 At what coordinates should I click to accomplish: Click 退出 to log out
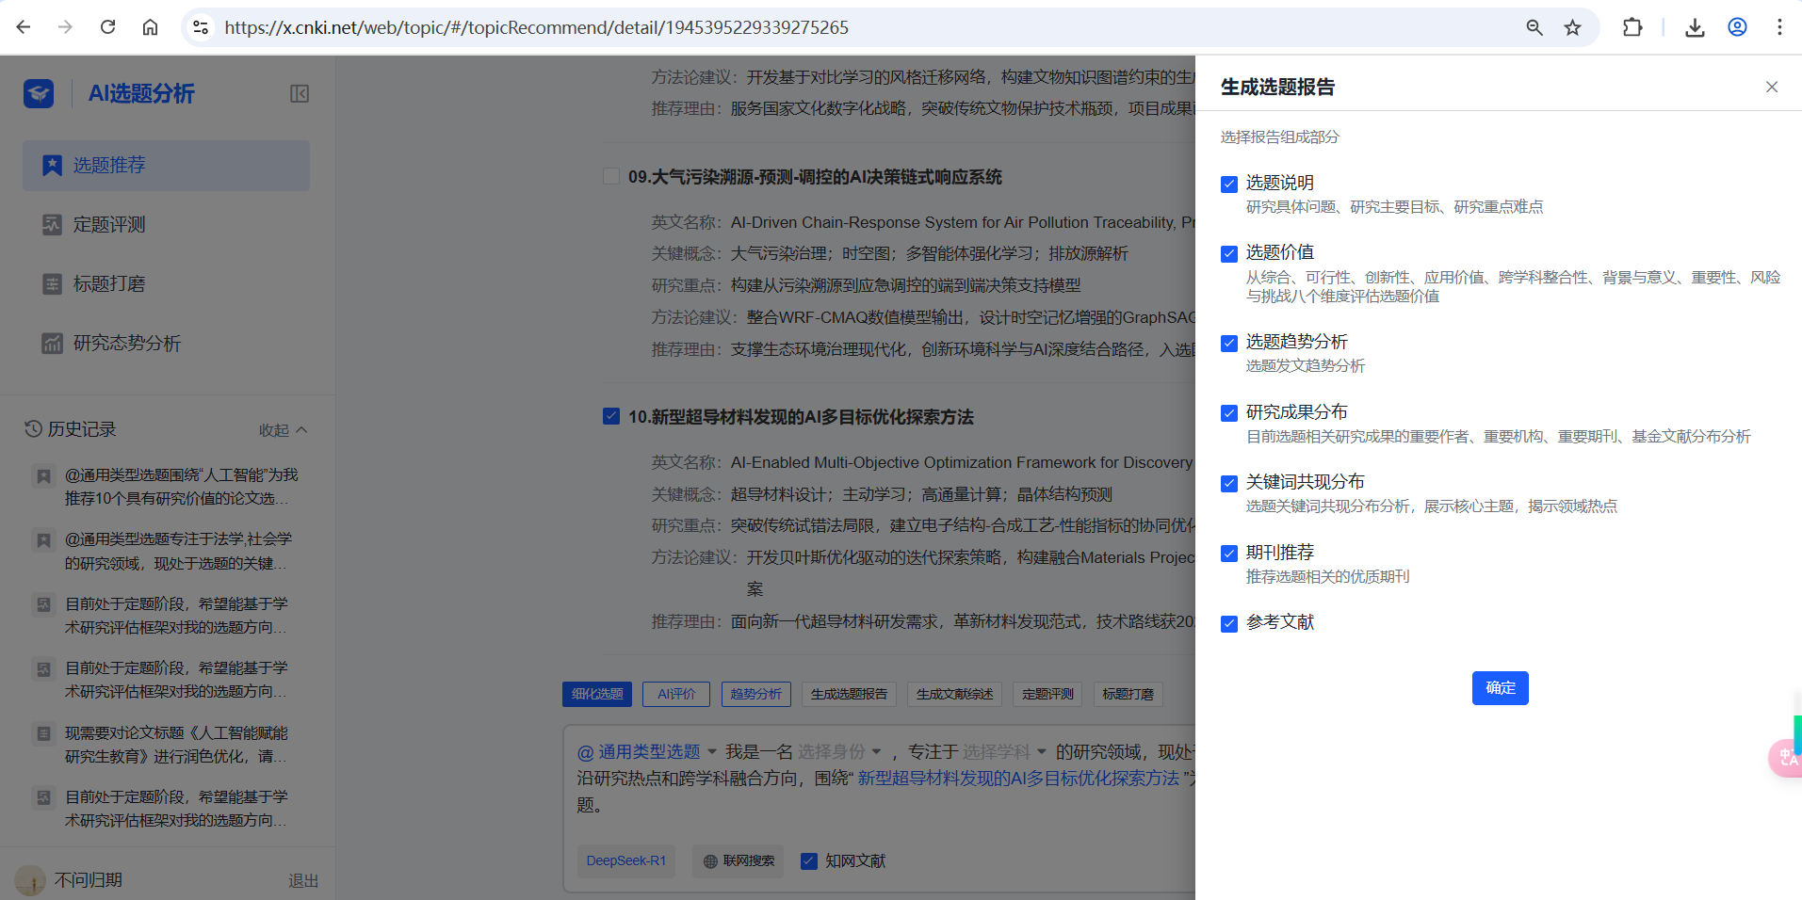pyautogui.click(x=302, y=880)
